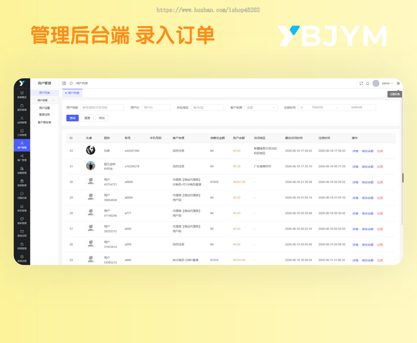Open 客户黑名单 submenu item
This screenshot has height=343, width=417.
[44, 122]
